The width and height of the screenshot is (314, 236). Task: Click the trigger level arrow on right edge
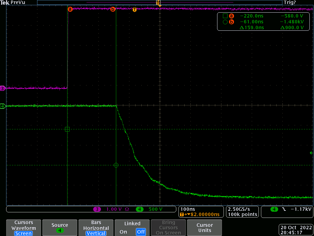(x=312, y=153)
